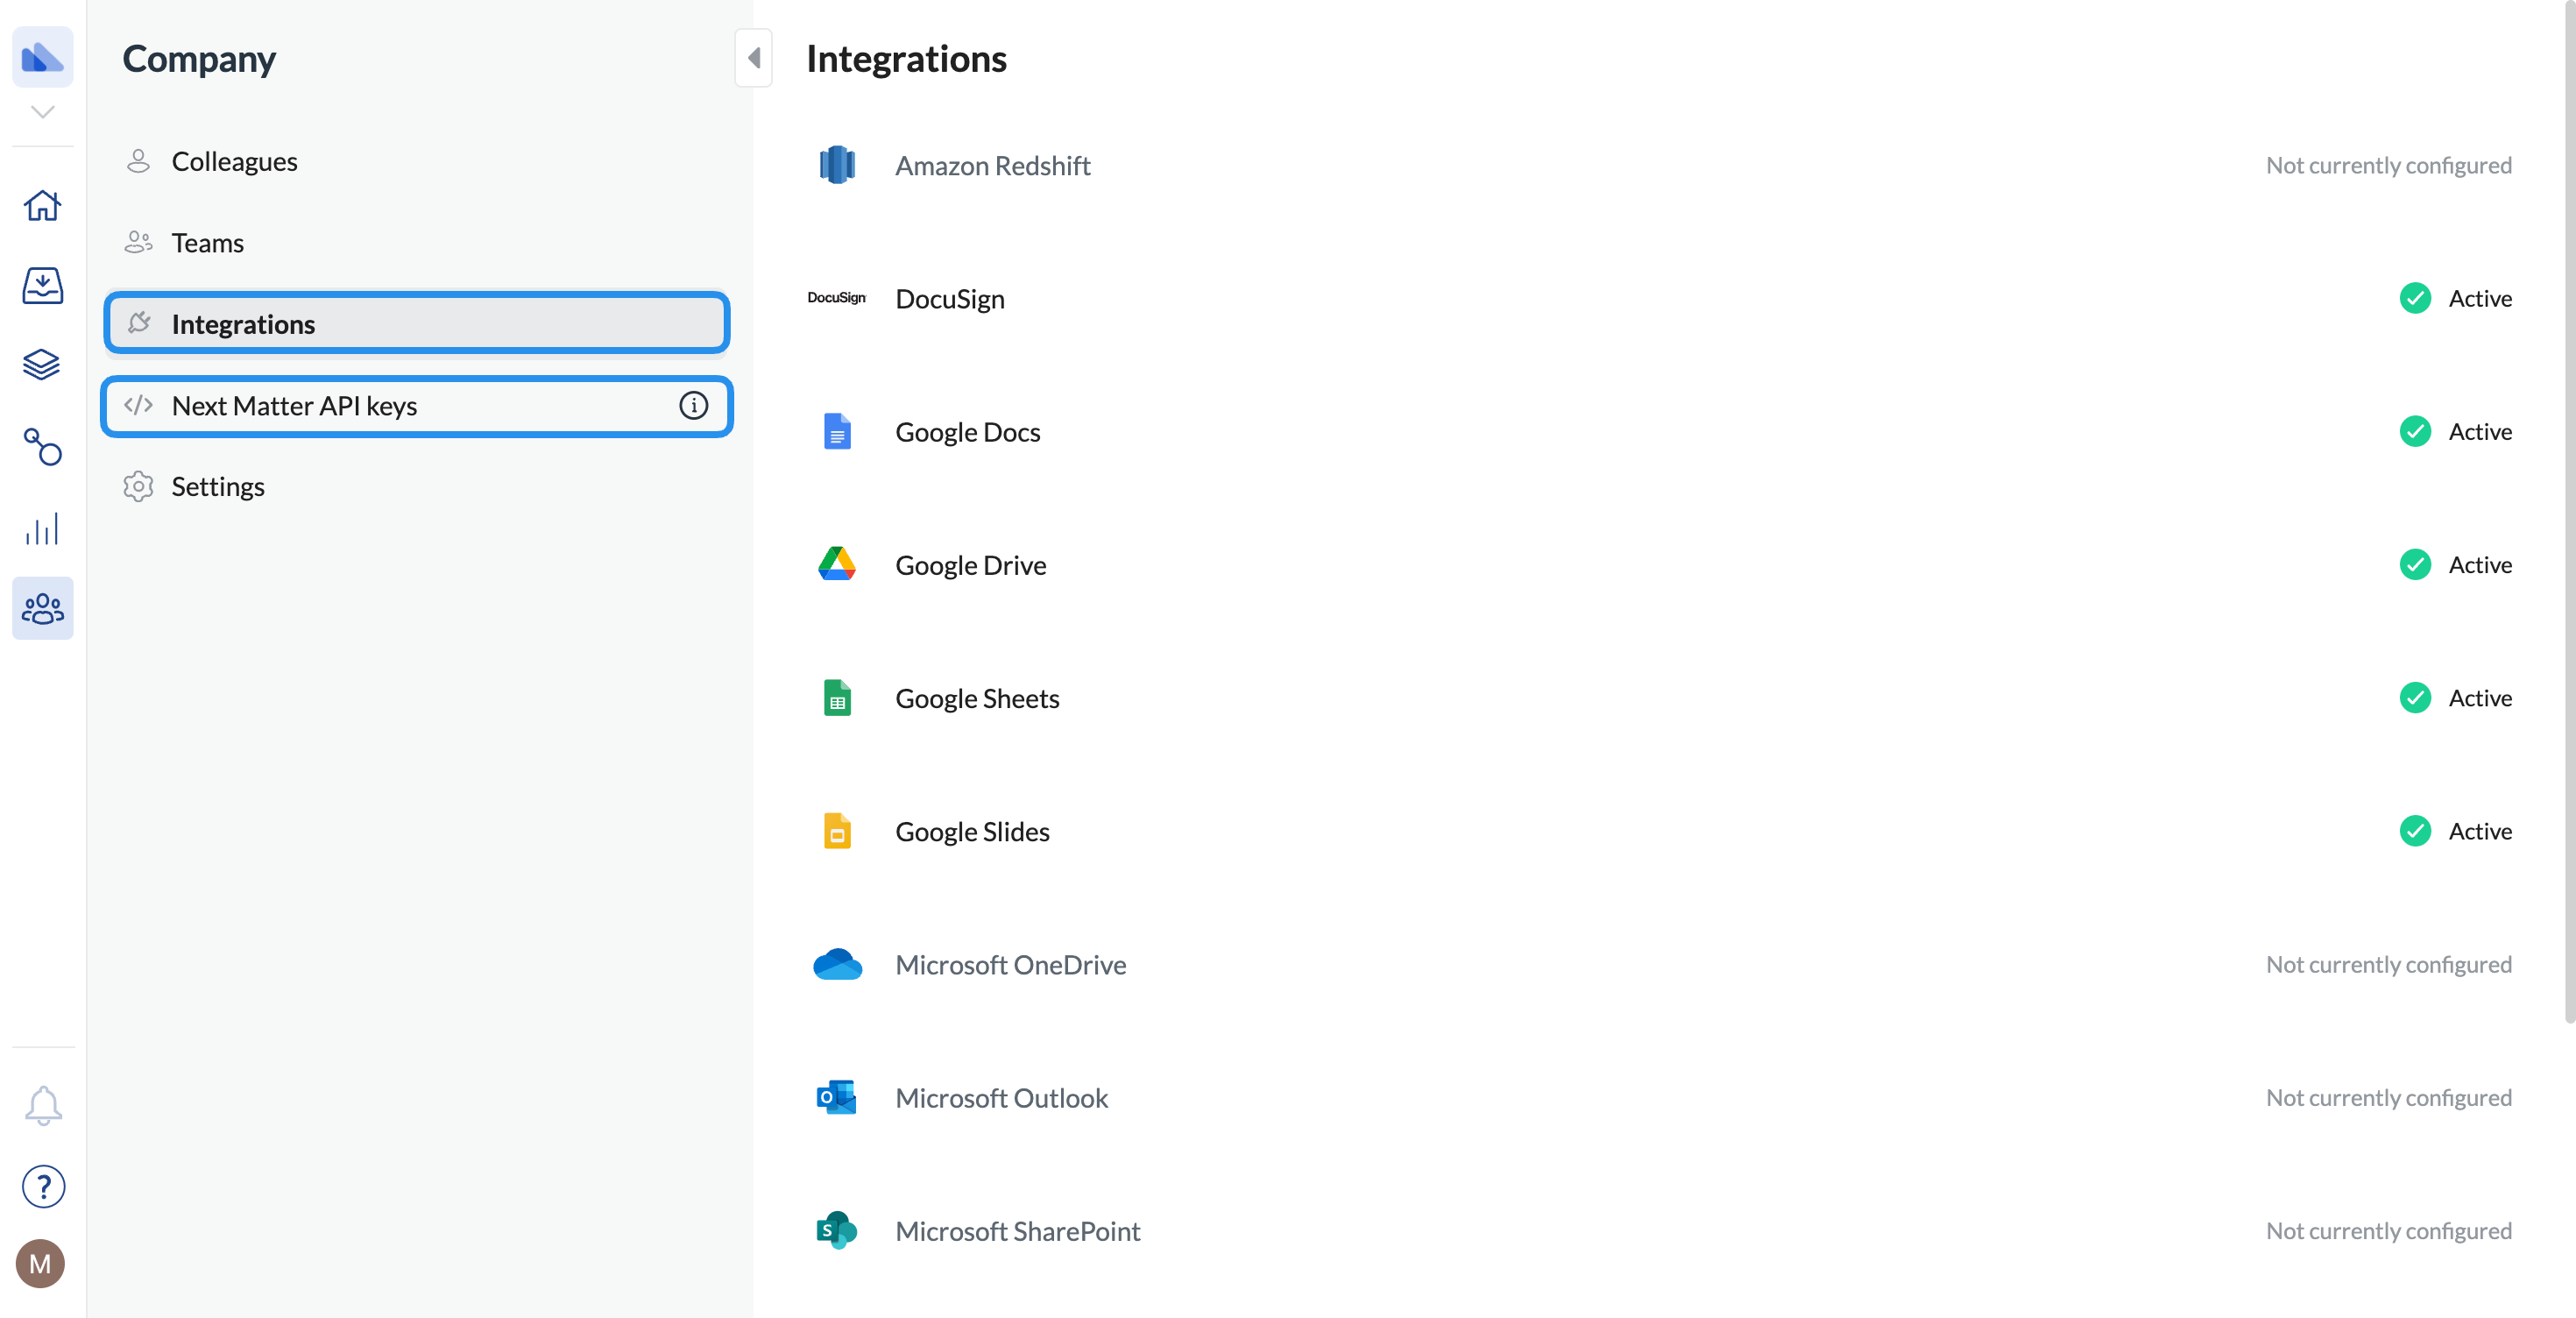This screenshot has width=2576, height=1318.
Task: Open the bar chart analytics icon
Action: coord(42,528)
